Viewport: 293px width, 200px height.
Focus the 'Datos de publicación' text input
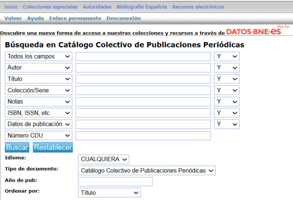pyautogui.click(x=143, y=124)
